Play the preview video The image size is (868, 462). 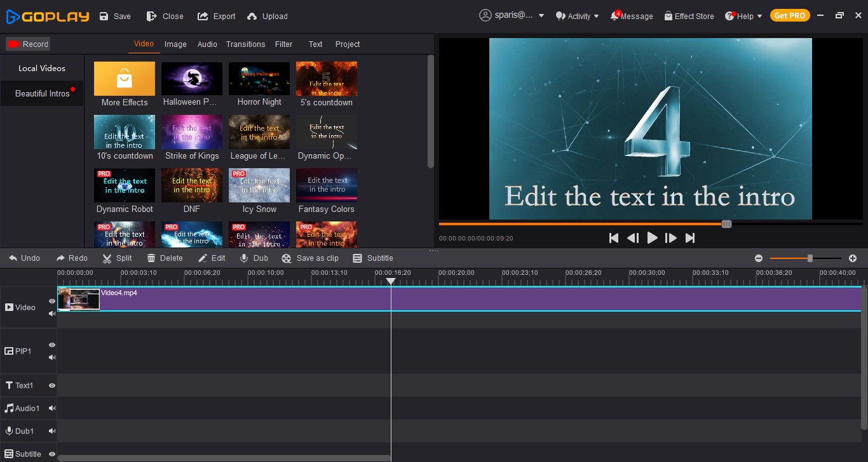652,238
